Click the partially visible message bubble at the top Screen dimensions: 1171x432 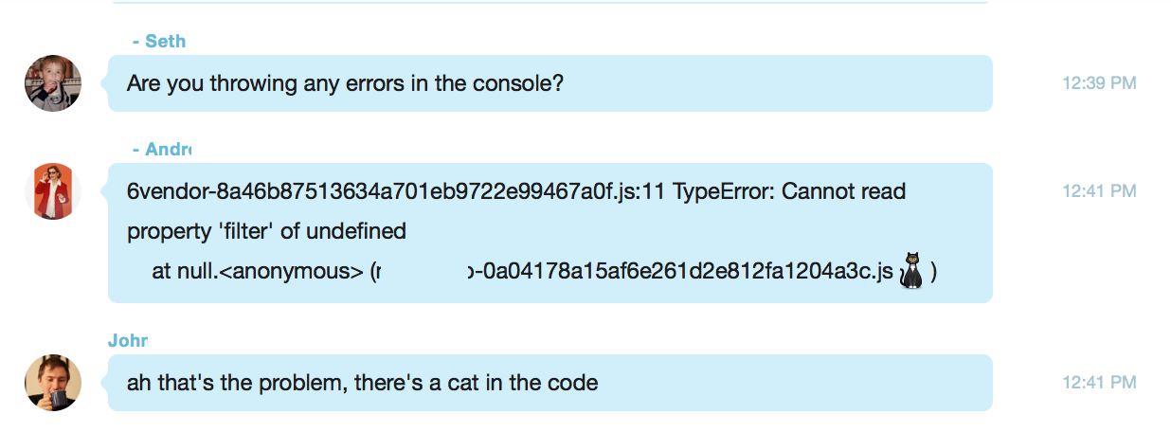[x=550, y=2]
